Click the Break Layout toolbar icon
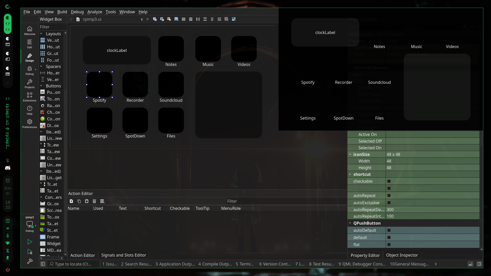The width and height of the screenshot is (491, 276). pos(226,19)
